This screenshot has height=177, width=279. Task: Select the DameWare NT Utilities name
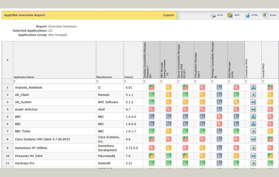pyautogui.click(x=31, y=148)
